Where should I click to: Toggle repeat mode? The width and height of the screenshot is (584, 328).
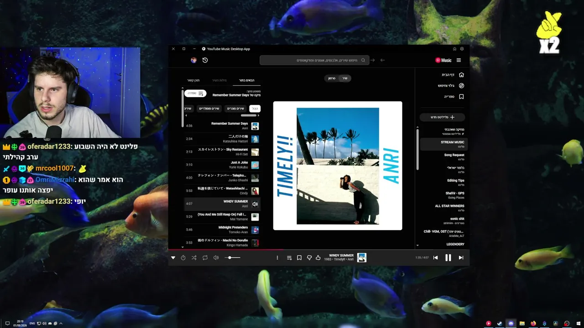pyautogui.click(x=205, y=258)
